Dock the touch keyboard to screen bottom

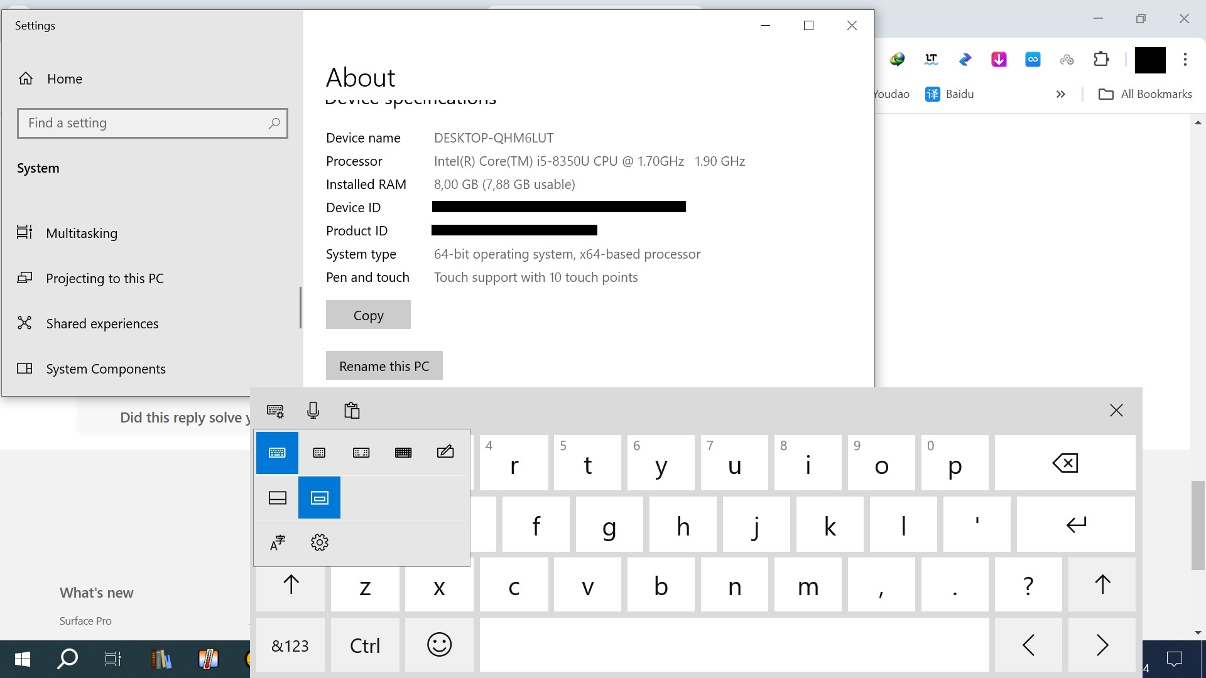tap(277, 498)
